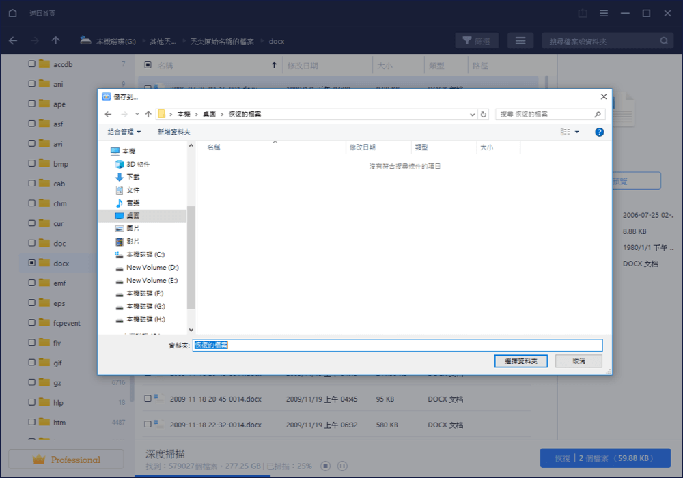Click the funnel filter button in app toolbar

(477, 41)
